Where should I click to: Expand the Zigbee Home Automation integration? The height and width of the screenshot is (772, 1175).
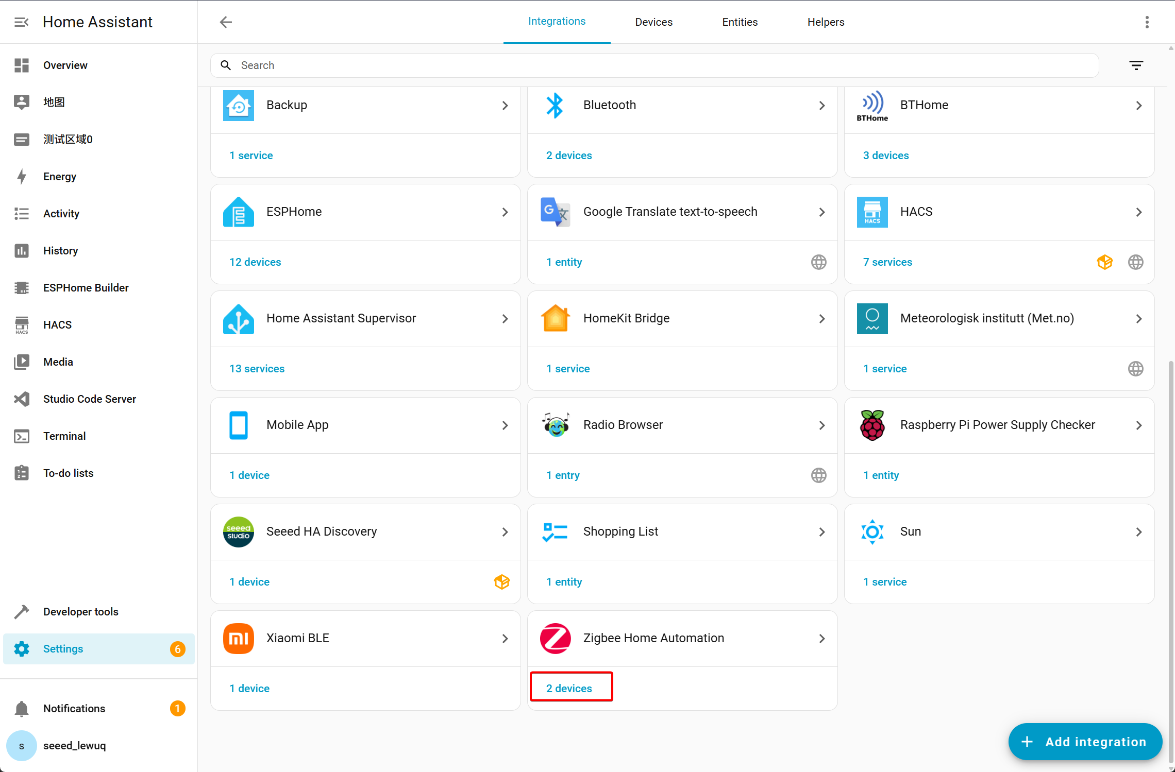point(821,639)
